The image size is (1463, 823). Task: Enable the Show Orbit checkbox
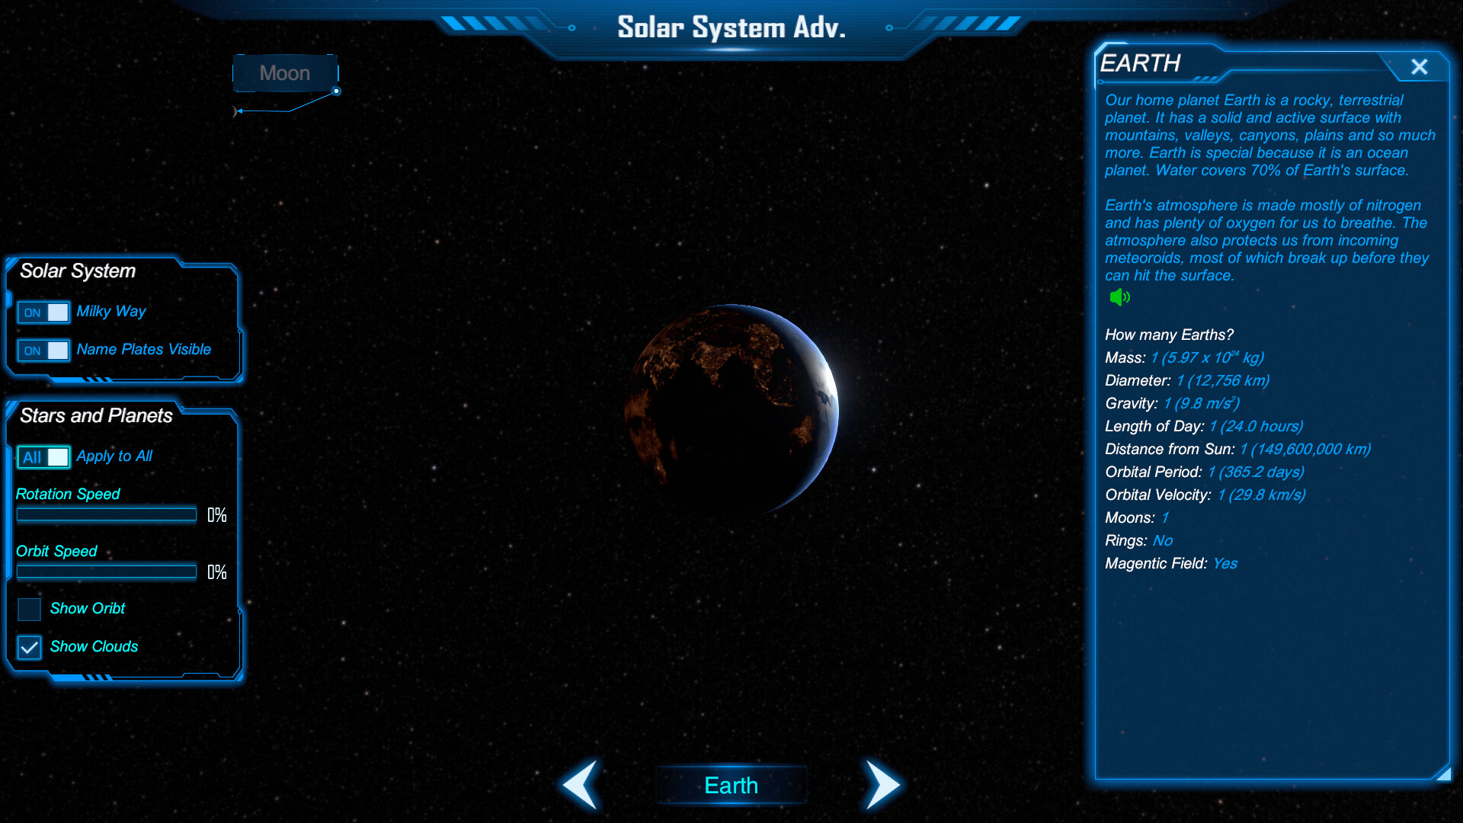tap(29, 609)
